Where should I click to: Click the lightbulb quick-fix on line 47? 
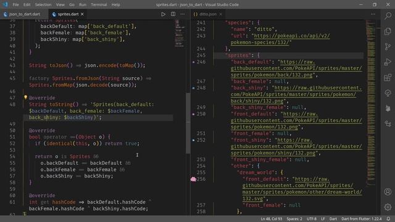[25, 97]
